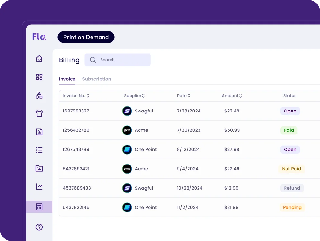Click Acme logo on invoice 5437893421
The width and height of the screenshot is (320, 241).
[127, 169]
